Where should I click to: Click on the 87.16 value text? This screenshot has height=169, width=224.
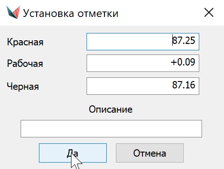(x=184, y=85)
